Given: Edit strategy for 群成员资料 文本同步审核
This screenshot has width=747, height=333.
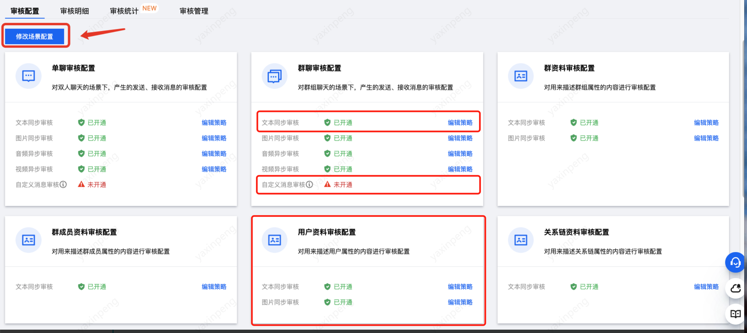Looking at the screenshot, I should 214,287.
